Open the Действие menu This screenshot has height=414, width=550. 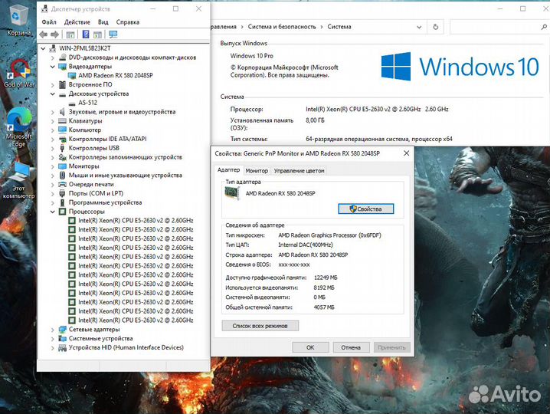pyautogui.click(x=77, y=22)
